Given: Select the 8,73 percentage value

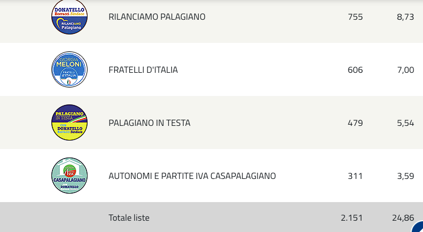Looking at the screenshot, I should click(405, 17).
